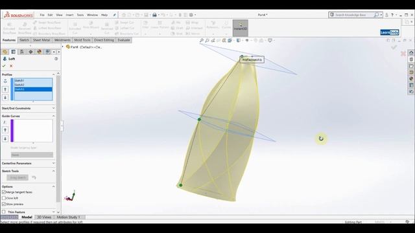415x233 pixels.
Task: Open the Insert menu
Action: (x=69, y=15)
